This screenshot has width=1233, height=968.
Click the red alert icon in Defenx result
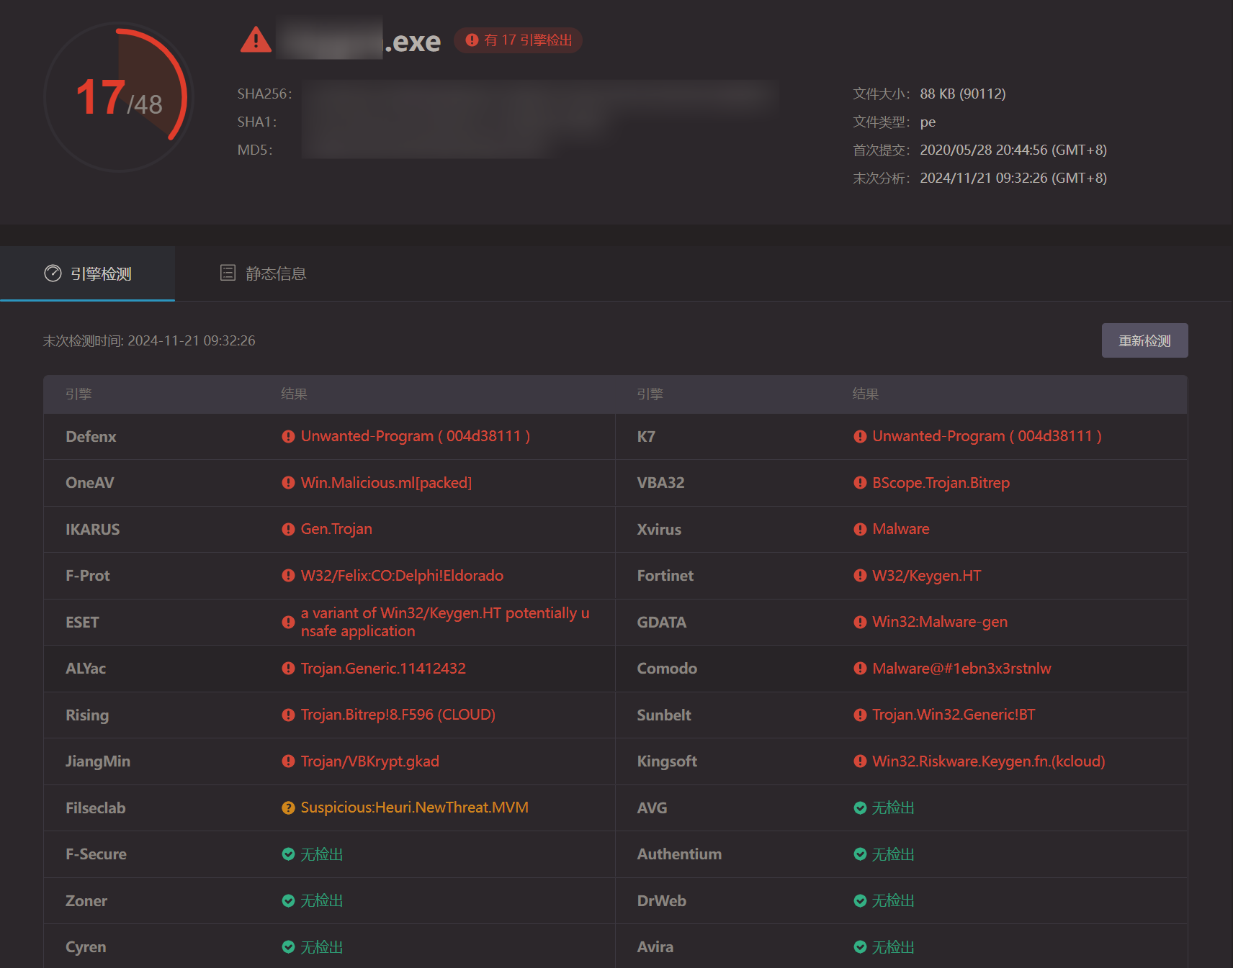pyautogui.click(x=288, y=437)
